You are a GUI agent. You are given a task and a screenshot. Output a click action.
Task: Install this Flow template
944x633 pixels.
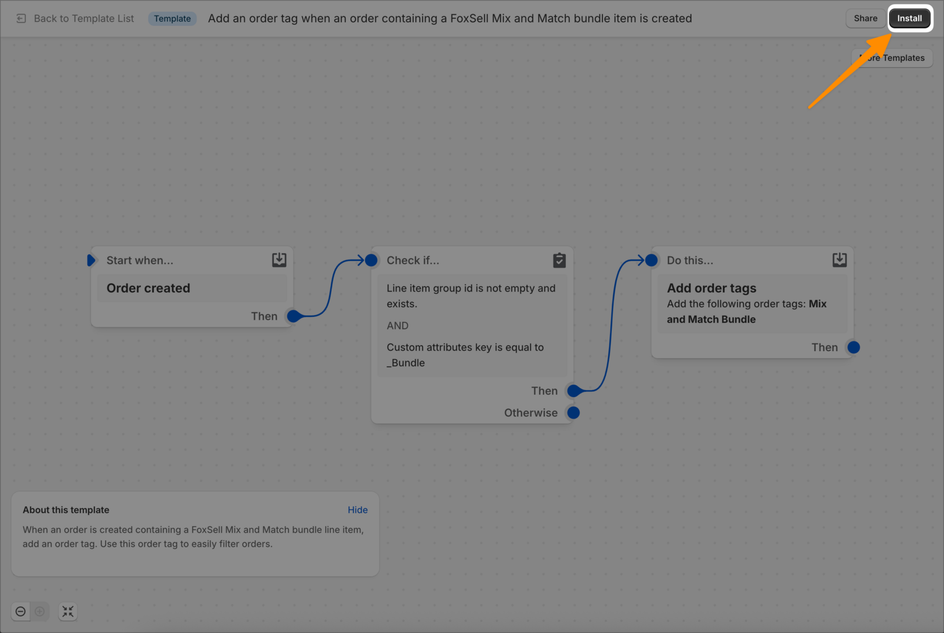click(x=909, y=18)
